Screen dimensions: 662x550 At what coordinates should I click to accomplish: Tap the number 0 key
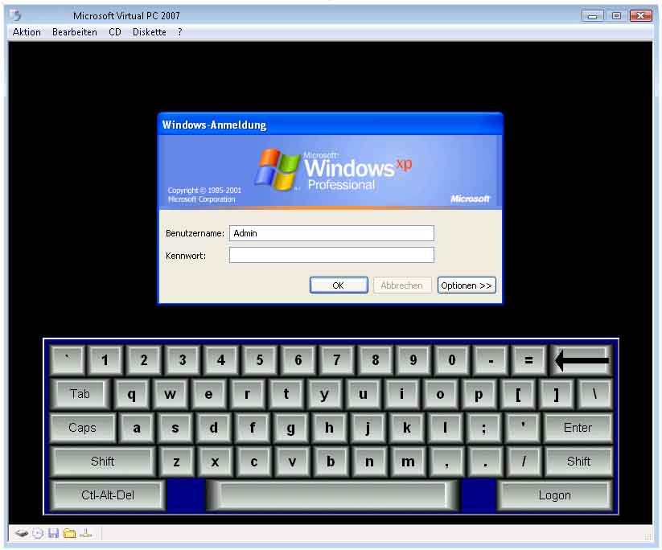click(452, 360)
